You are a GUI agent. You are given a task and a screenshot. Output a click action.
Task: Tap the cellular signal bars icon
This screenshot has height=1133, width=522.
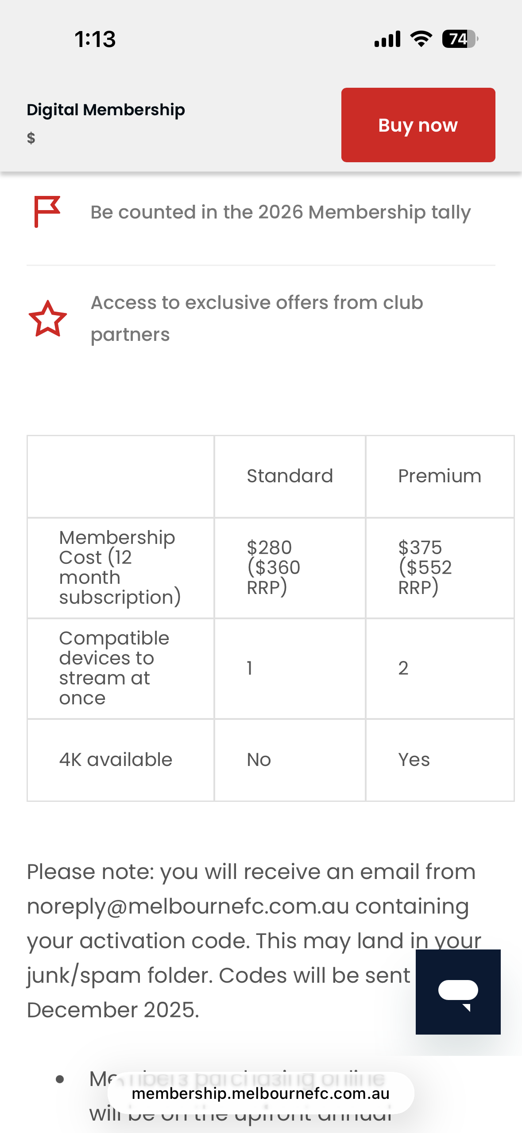387,39
